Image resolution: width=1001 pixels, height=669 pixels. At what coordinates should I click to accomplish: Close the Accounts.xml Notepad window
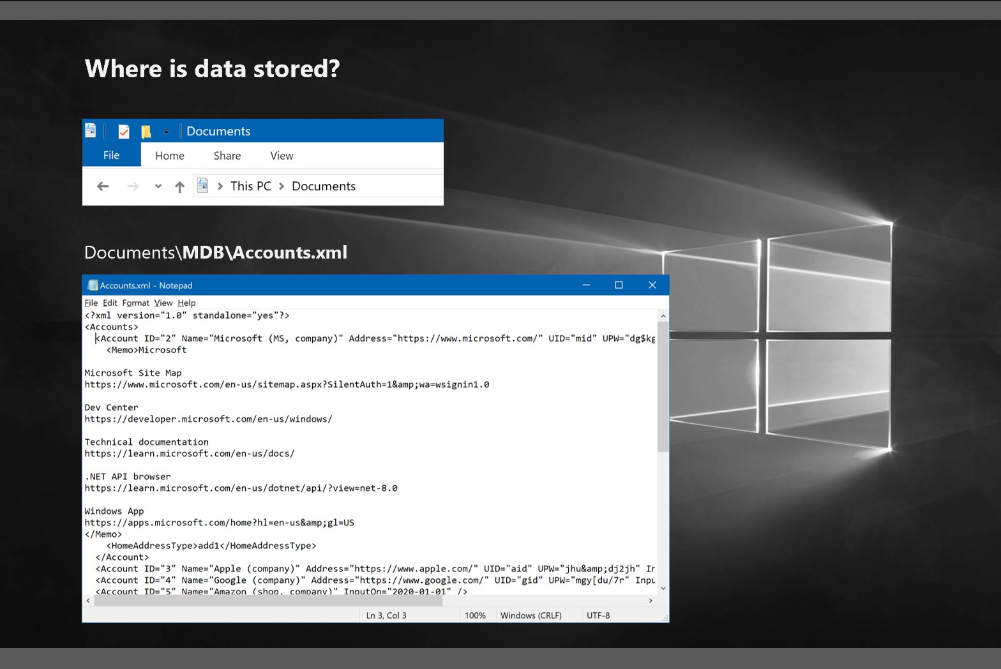click(652, 285)
